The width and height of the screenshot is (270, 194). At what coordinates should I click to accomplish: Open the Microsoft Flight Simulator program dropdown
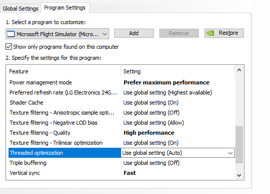coord(57,34)
